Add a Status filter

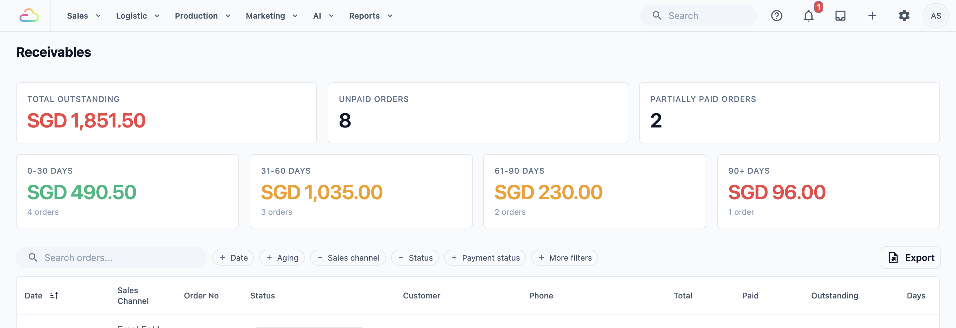click(x=415, y=258)
